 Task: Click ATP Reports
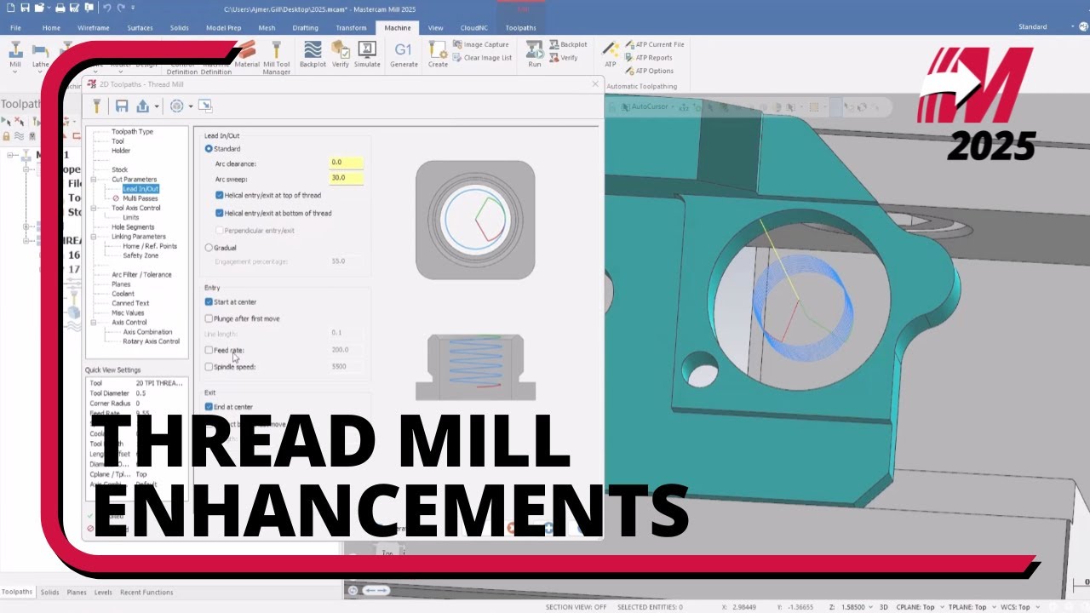tap(649, 58)
